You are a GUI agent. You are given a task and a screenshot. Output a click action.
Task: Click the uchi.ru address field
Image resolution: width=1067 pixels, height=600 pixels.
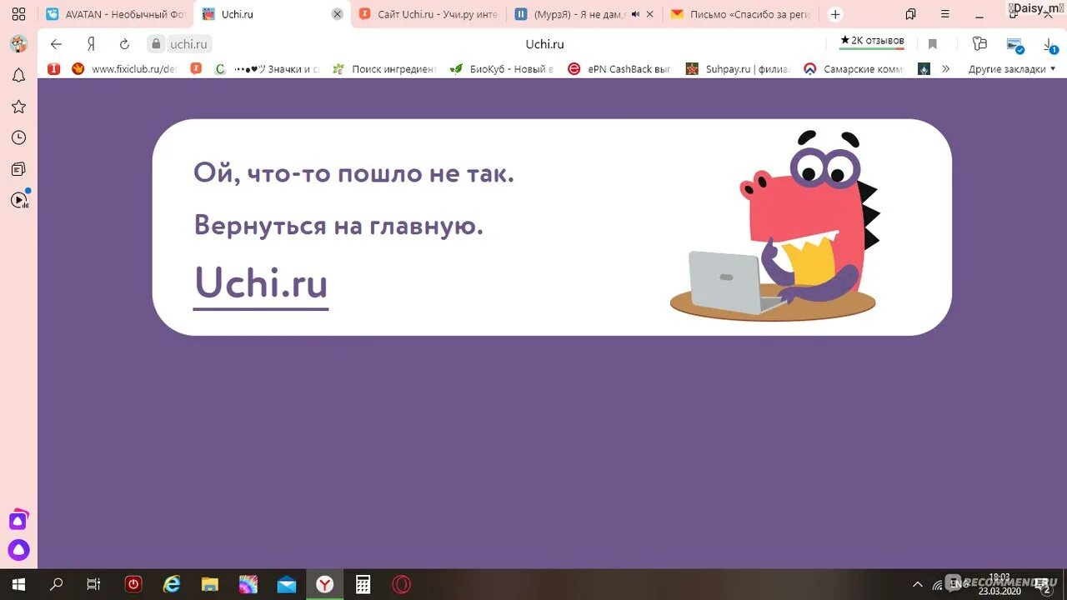tap(188, 44)
